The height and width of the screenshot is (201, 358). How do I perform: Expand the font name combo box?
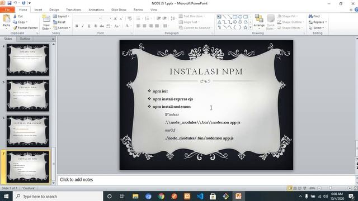[x=100, y=18]
